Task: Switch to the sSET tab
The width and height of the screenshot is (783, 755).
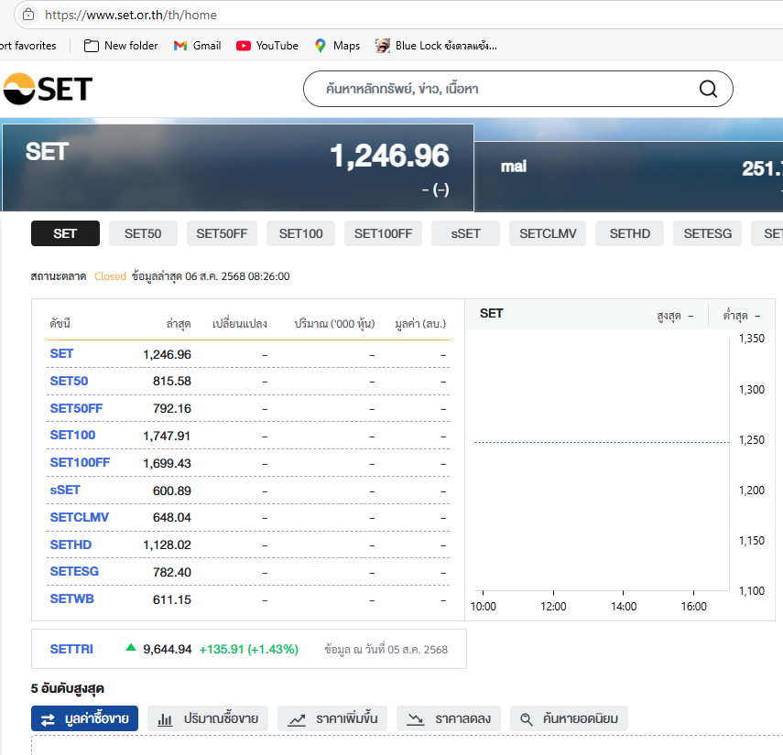Action: tap(465, 233)
